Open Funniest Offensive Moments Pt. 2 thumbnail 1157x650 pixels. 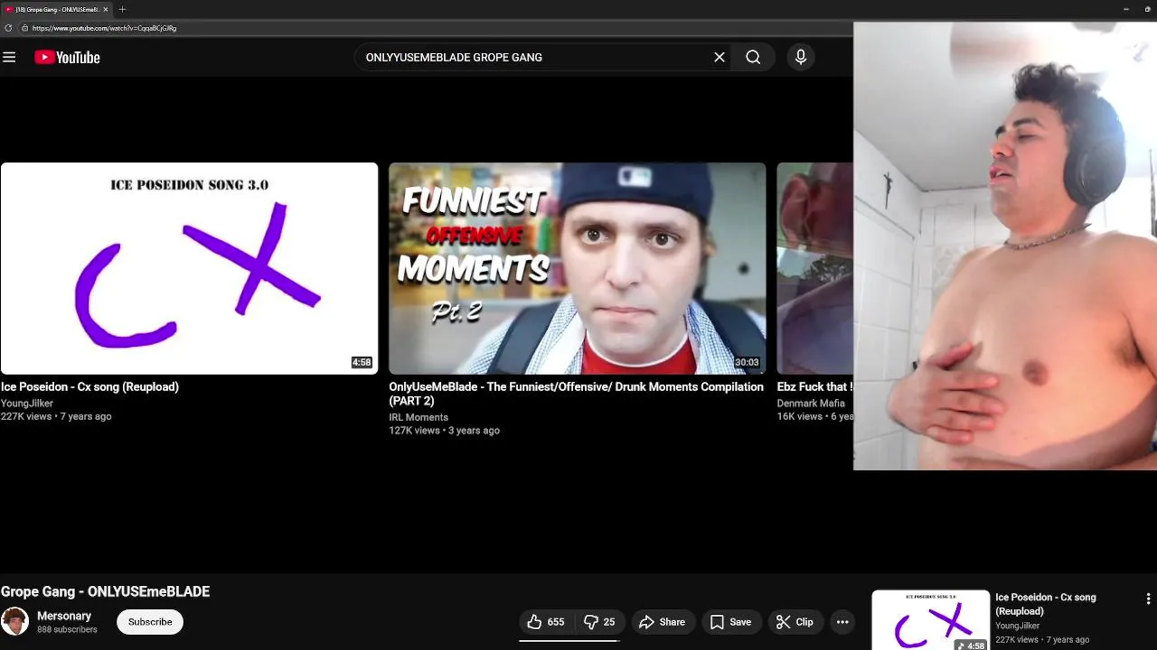(x=577, y=268)
